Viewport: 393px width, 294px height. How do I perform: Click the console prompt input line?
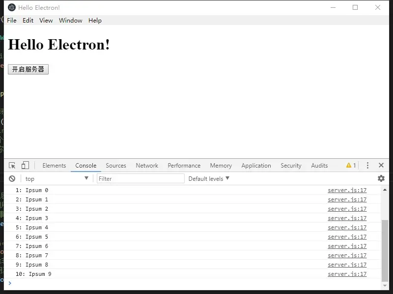coord(193,283)
